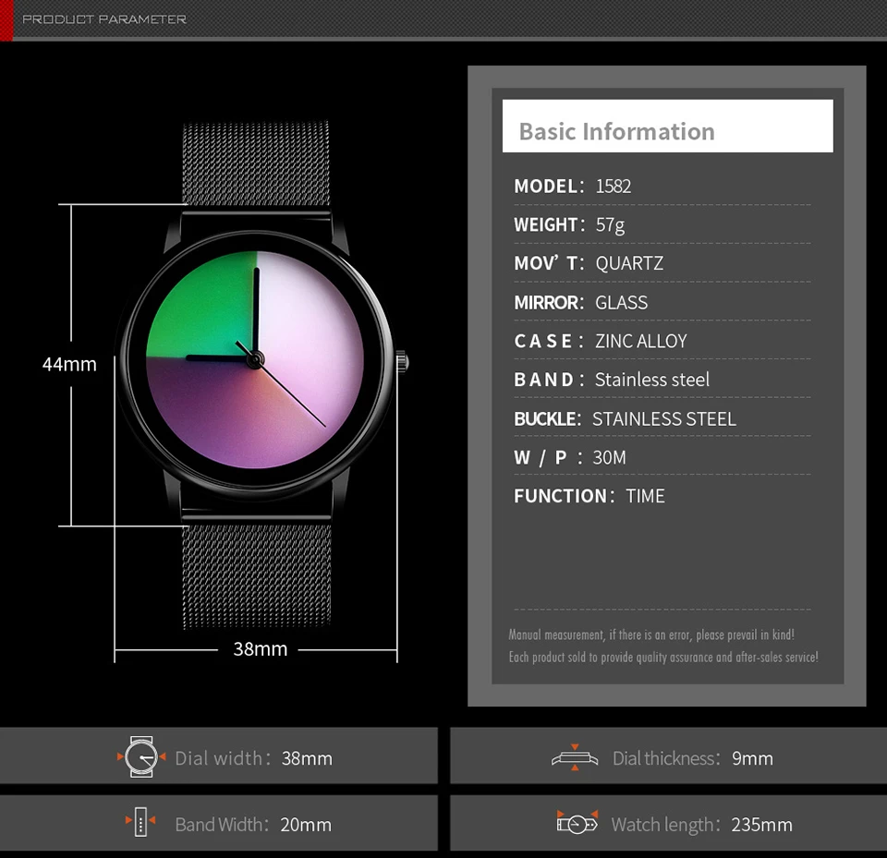Click the water resistance value "30M"
This screenshot has width=887, height=858.
[x=609, y=457]
